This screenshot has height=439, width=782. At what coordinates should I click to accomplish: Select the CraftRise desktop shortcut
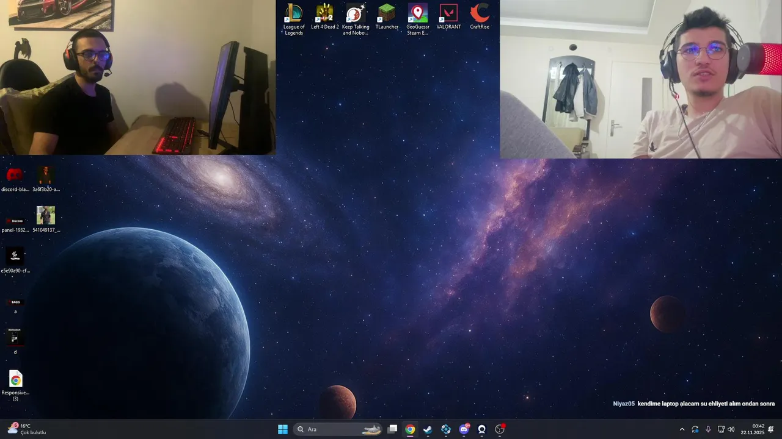[480, 17]
